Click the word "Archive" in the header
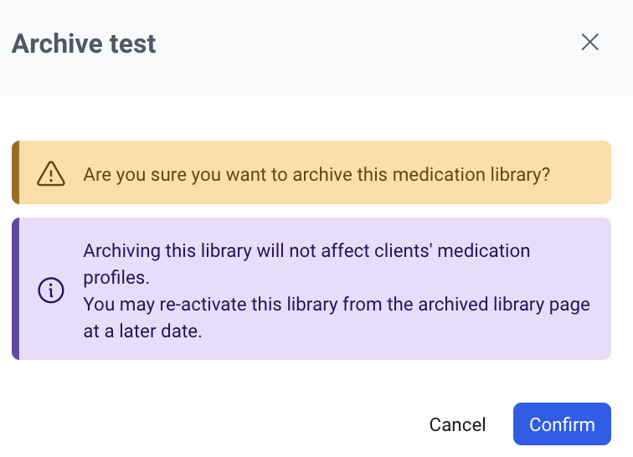The image size is (633, 457). tap(57, 44)
